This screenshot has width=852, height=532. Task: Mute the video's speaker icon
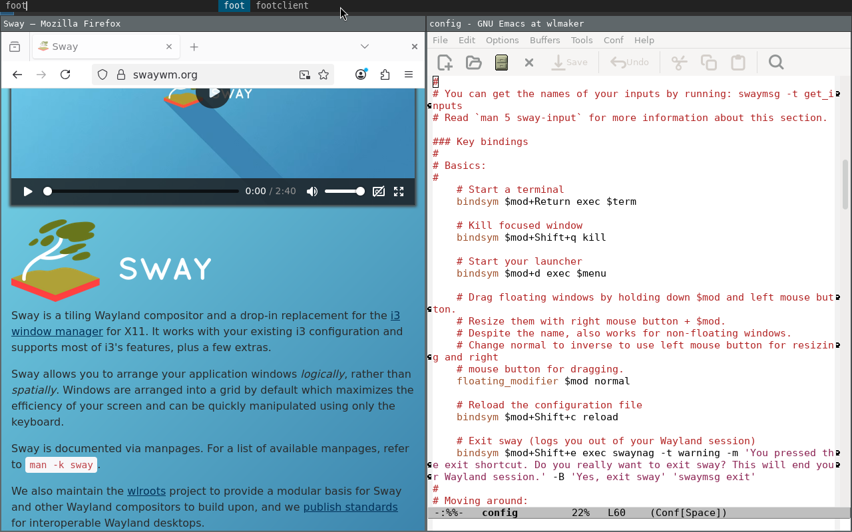312,192
